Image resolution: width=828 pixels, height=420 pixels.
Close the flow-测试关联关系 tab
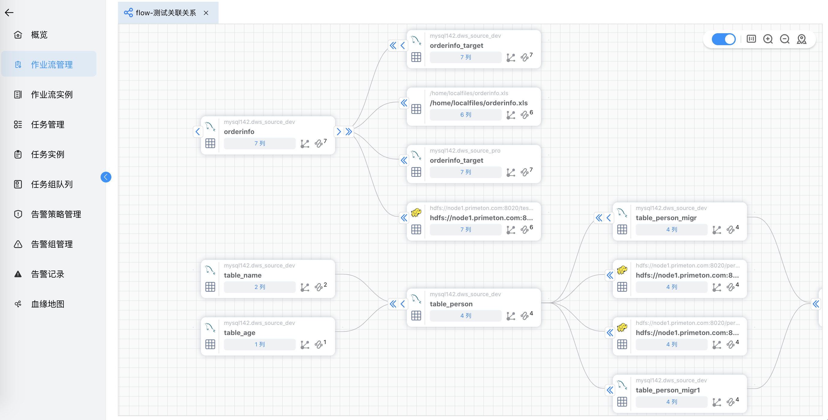206,13
